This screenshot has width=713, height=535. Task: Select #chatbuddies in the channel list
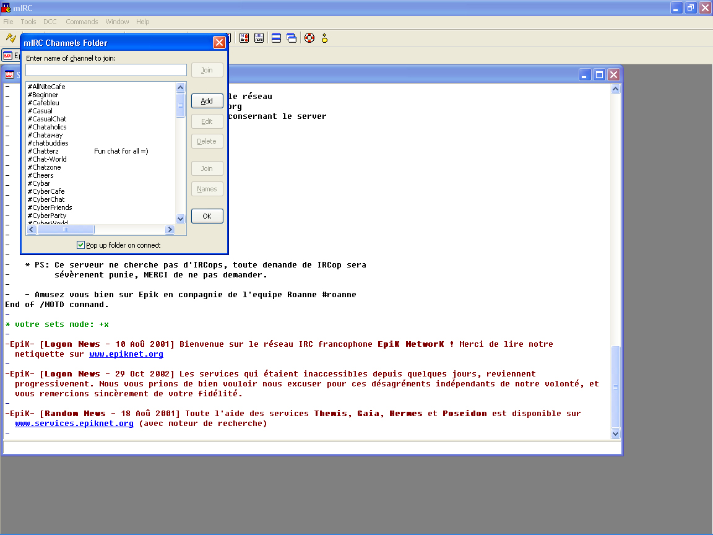tap(48, 143)
